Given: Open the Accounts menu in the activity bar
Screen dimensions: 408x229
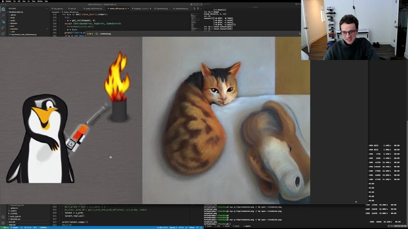Looking at the screenshot, I should pyautogui.click(x=3, y=217).
